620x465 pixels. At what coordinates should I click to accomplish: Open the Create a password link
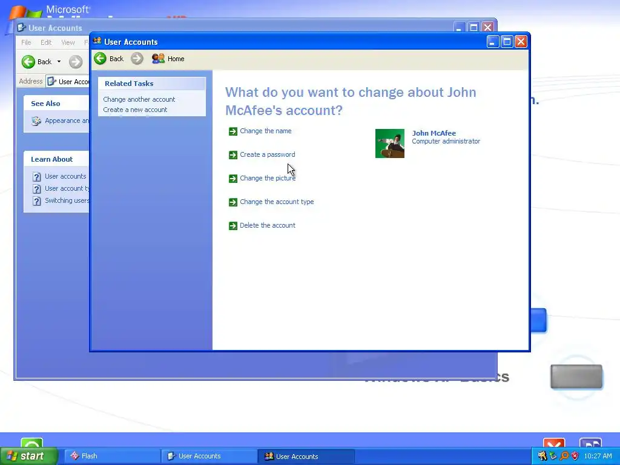(x=267, y=154)
